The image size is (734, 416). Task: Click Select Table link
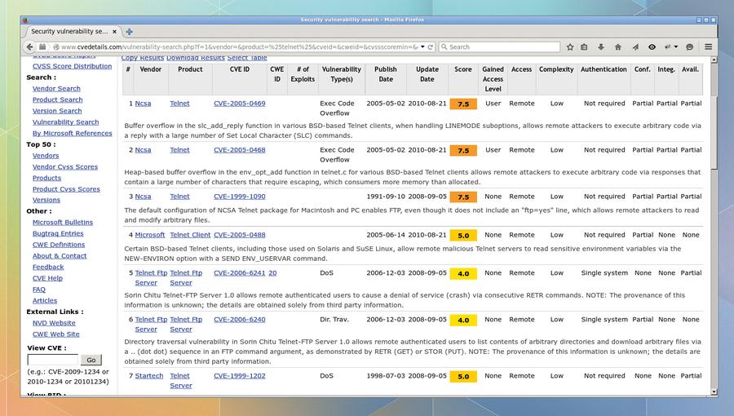pos(247,58)
